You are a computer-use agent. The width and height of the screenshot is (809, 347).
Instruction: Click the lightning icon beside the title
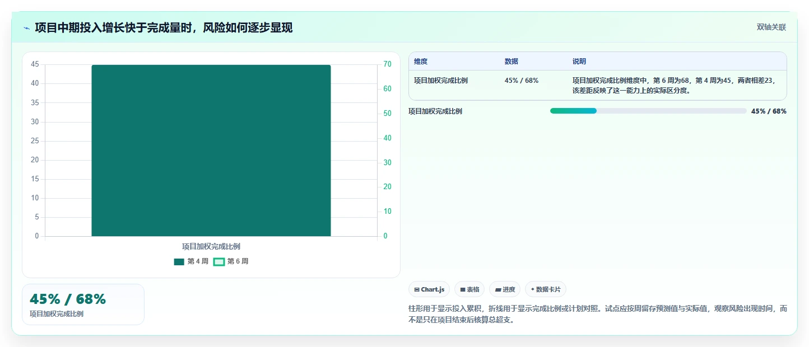pyautogui.click(x=27, y=28)
